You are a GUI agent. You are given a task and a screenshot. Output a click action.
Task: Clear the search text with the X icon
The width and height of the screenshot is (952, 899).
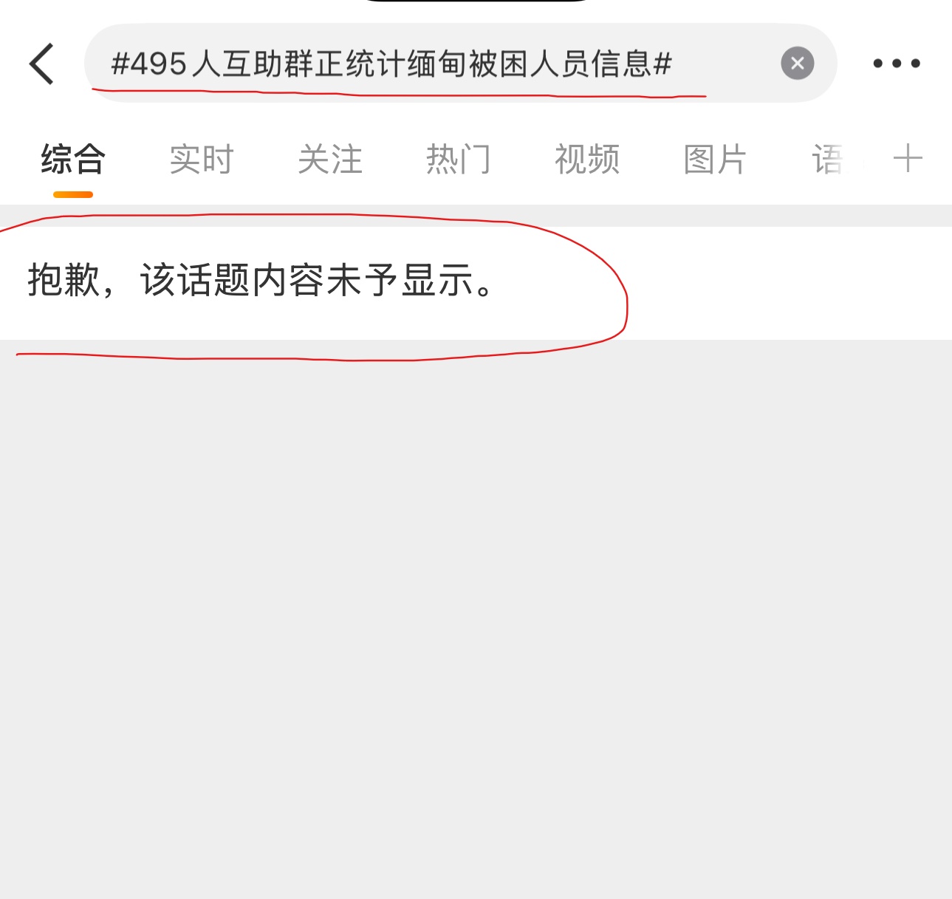(x=797, y=63)
